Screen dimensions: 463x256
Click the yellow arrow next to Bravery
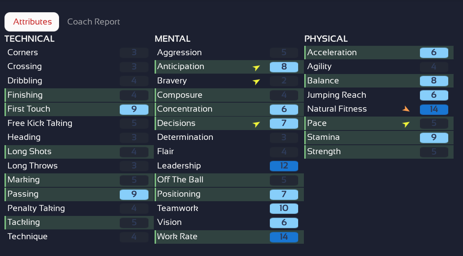pos(256,81)
